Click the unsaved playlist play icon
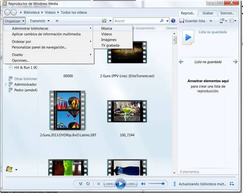Screen dimensions: 243x193 pyautogui.click(x=188, y=37)
